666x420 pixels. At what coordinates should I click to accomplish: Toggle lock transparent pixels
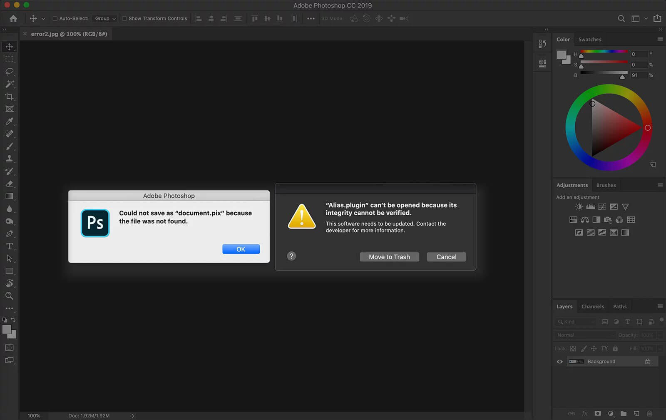tap(573, 348)
